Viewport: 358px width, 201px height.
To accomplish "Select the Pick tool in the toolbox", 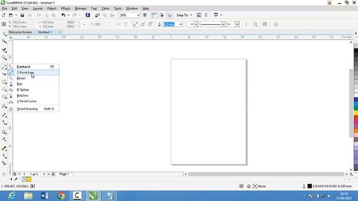I will (x=4, y=33).
